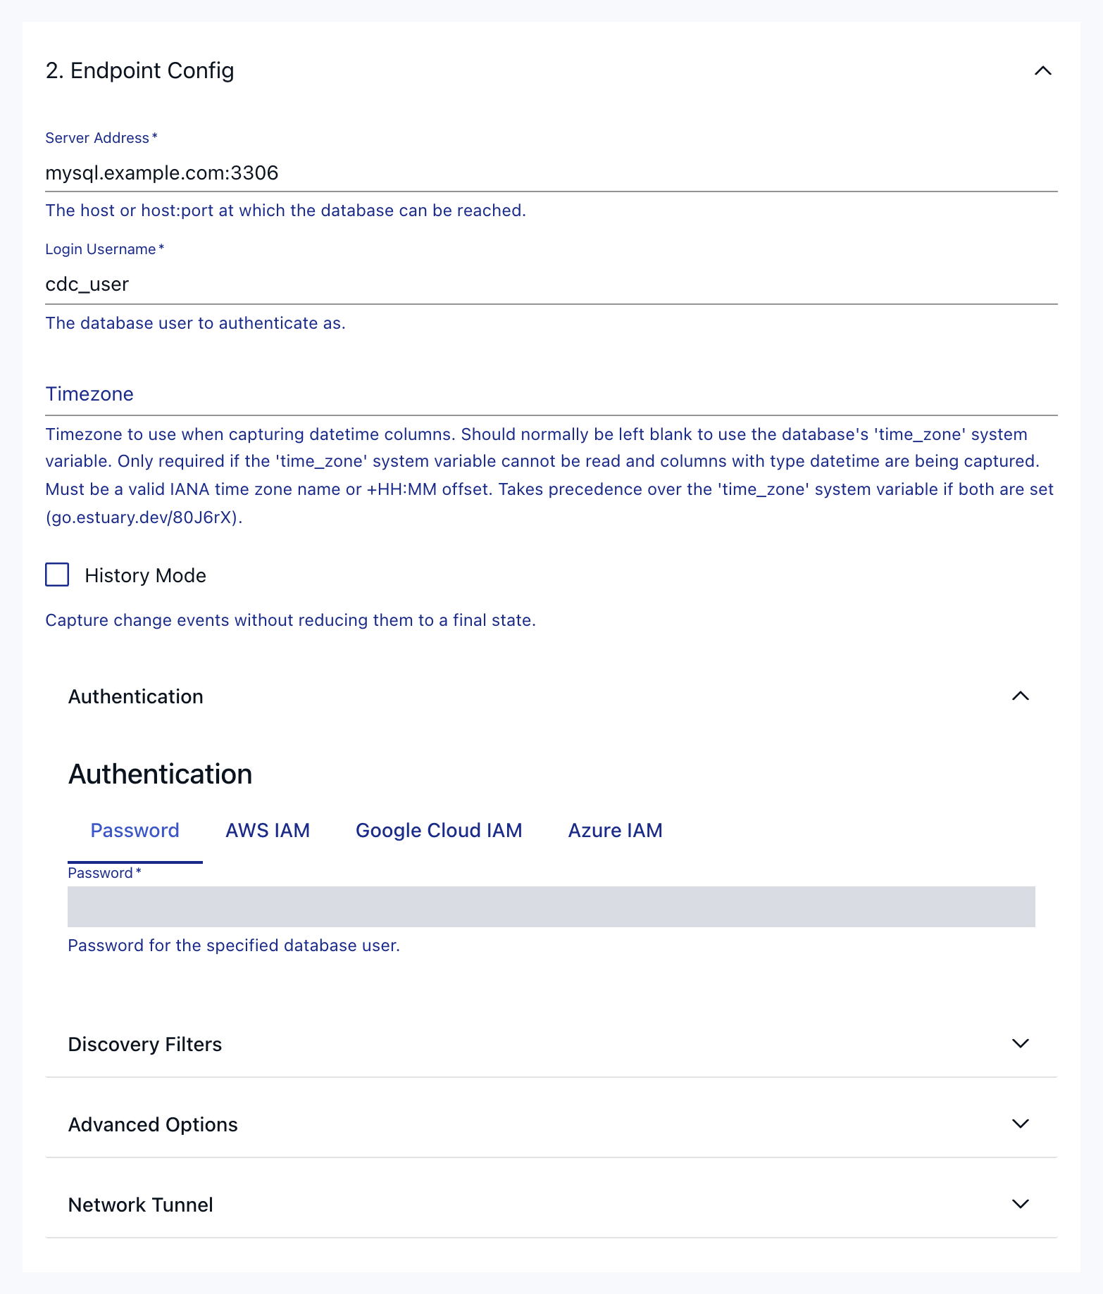Click the Password input field
This screenshot has height=1294, width=1103.
point(551,906)
